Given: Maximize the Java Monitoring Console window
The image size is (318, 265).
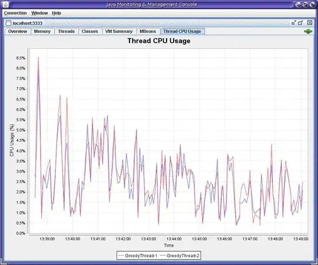Looking at the screenshot, I should [x=305, y=5].
